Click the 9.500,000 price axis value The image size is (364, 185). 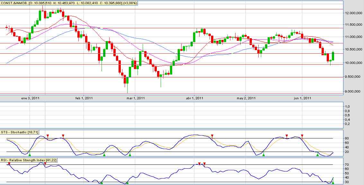click(x=352, y=77)
